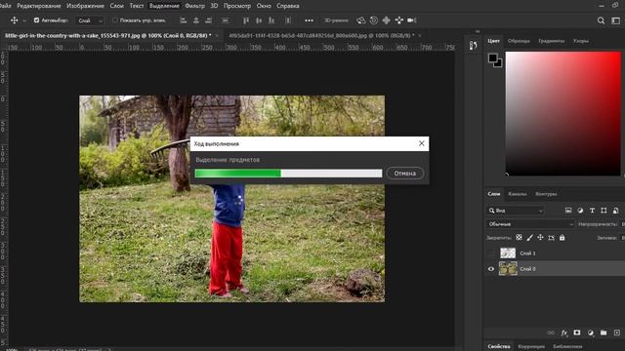
Task: Switch to the Контуры tab
Action: (x=546, y=194)
